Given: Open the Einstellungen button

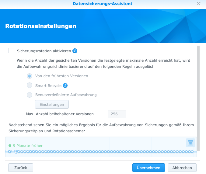Looking at the screenshot, I should point(52,104).
